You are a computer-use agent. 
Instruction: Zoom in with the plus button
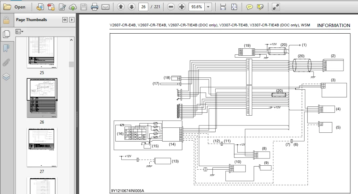tap(182, 7)
